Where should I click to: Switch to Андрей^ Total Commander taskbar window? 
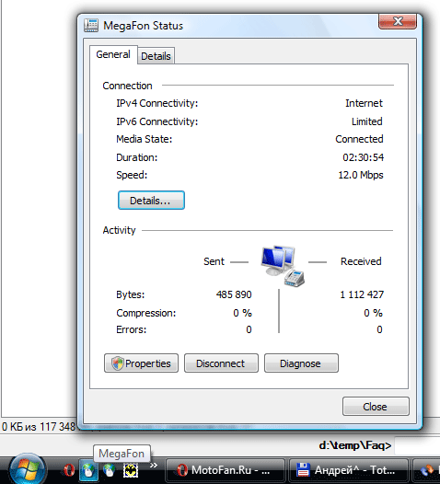(348, 470)
